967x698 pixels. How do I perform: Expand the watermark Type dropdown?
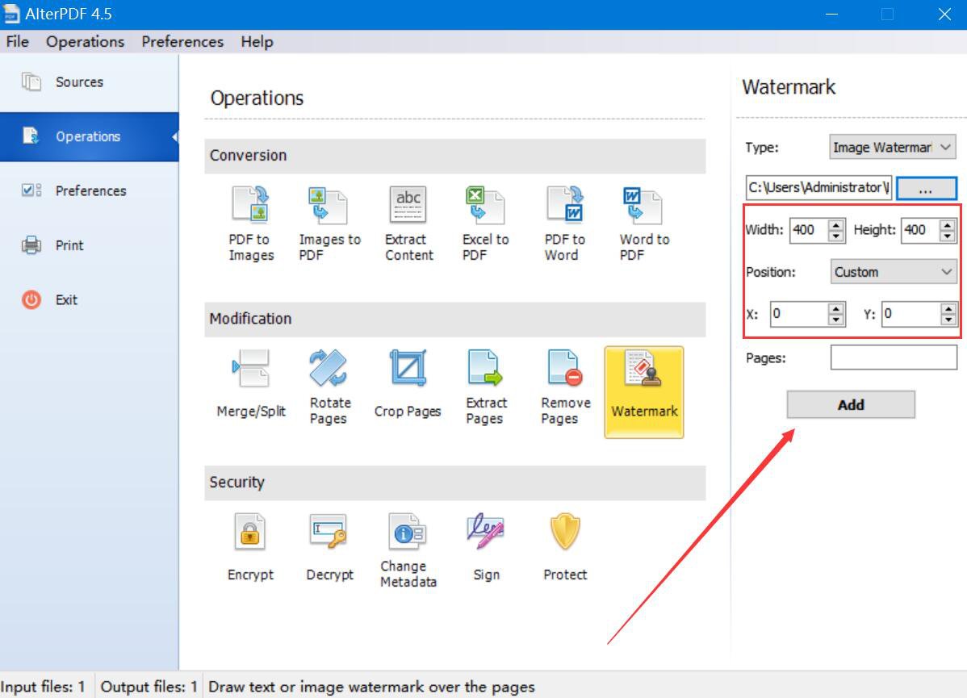pos(893,148)
